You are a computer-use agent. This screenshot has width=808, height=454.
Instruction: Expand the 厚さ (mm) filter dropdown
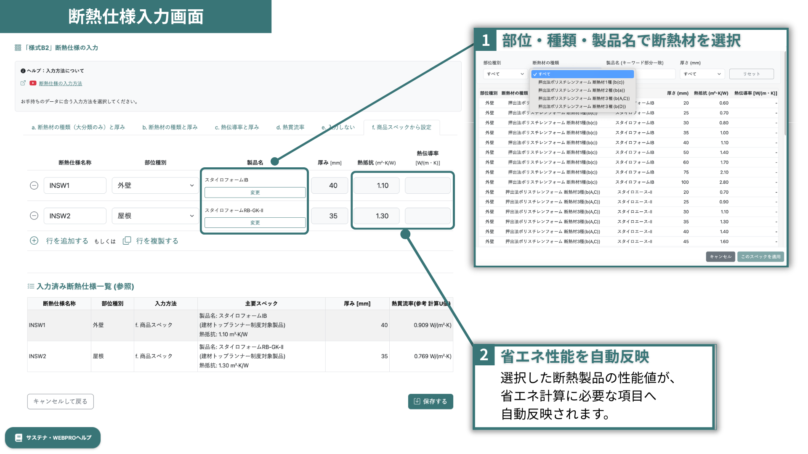(702, 74)
